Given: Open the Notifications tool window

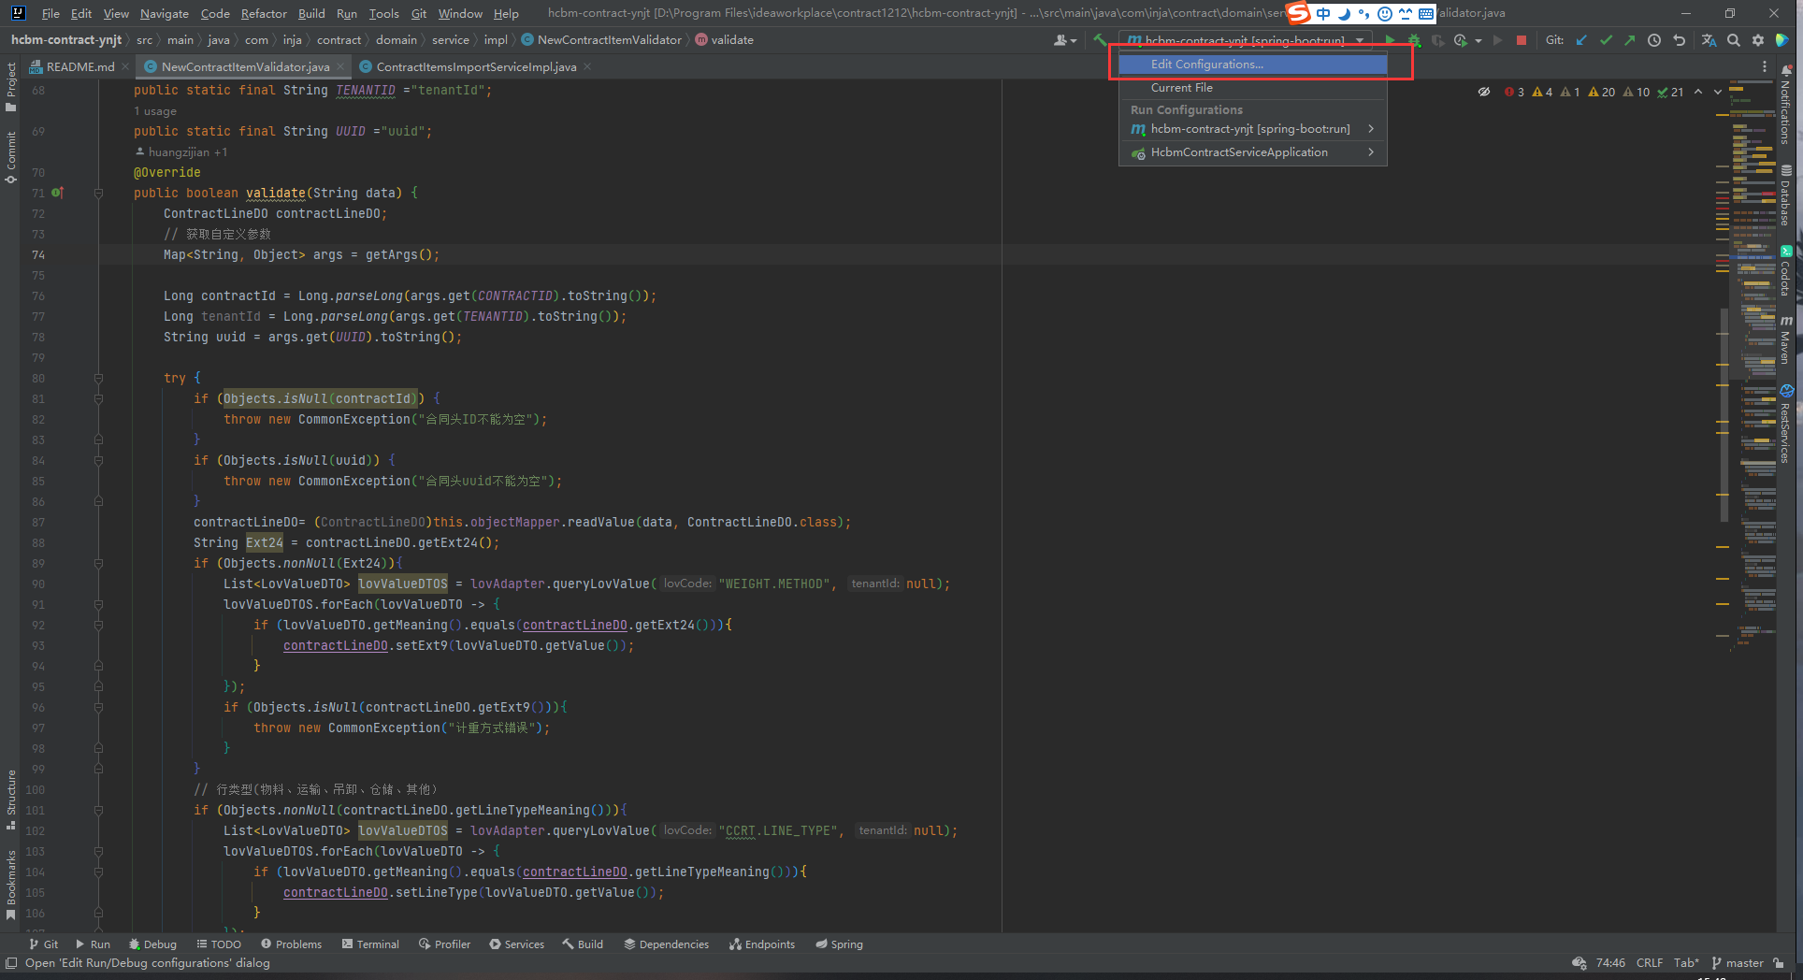Looking at the screenshot, I should point(1786,105).
